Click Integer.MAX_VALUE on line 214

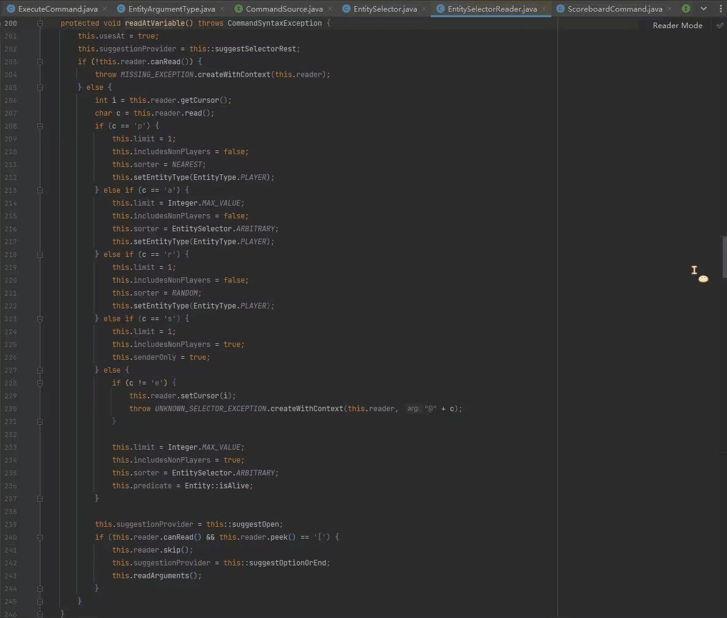click(204, 203)
